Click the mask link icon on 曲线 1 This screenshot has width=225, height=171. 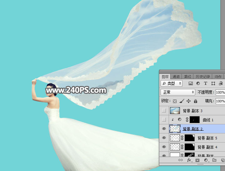pos(187,120)
